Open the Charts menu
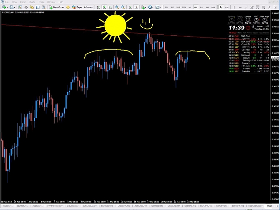 click(32, 2)
